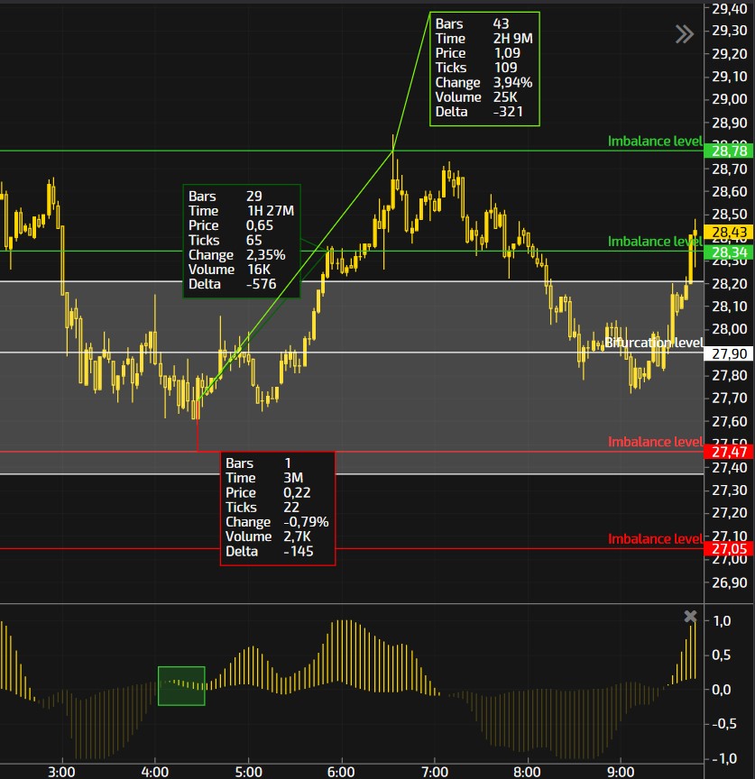Image resolution: width=755 pixels, height=779 pixels.
Task: Select the 1H 27M measurement info box
Action: click(x=241, y=241)
